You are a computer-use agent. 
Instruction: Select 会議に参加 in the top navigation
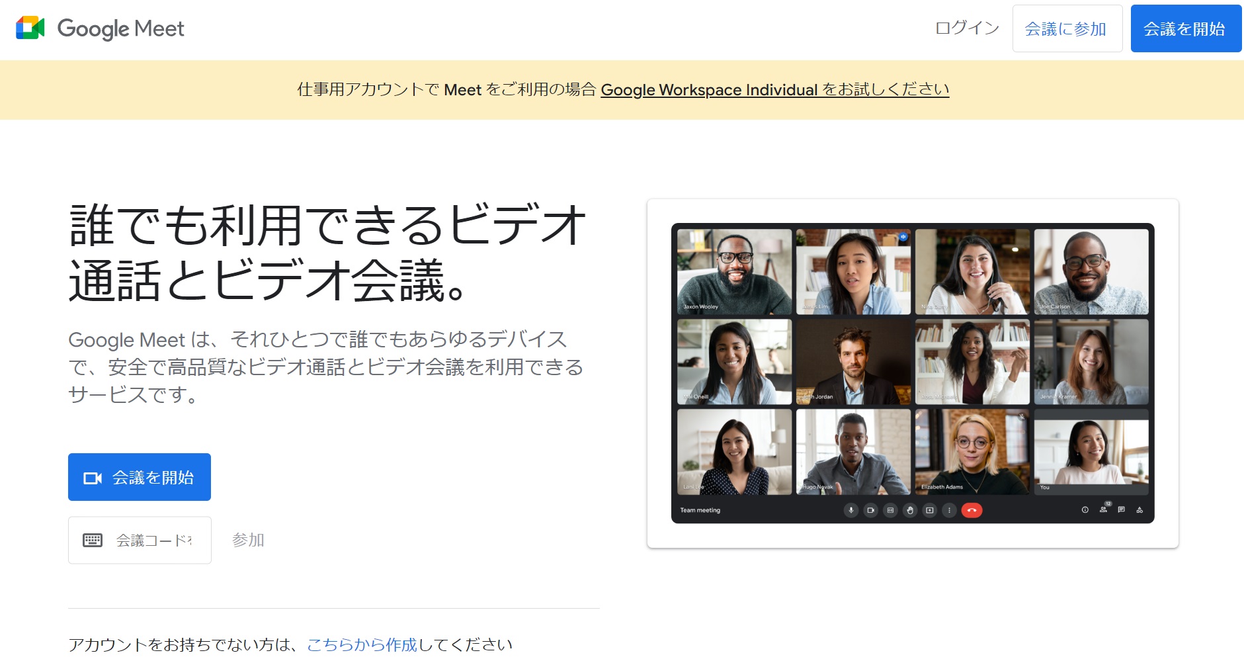click(1067, 28)
